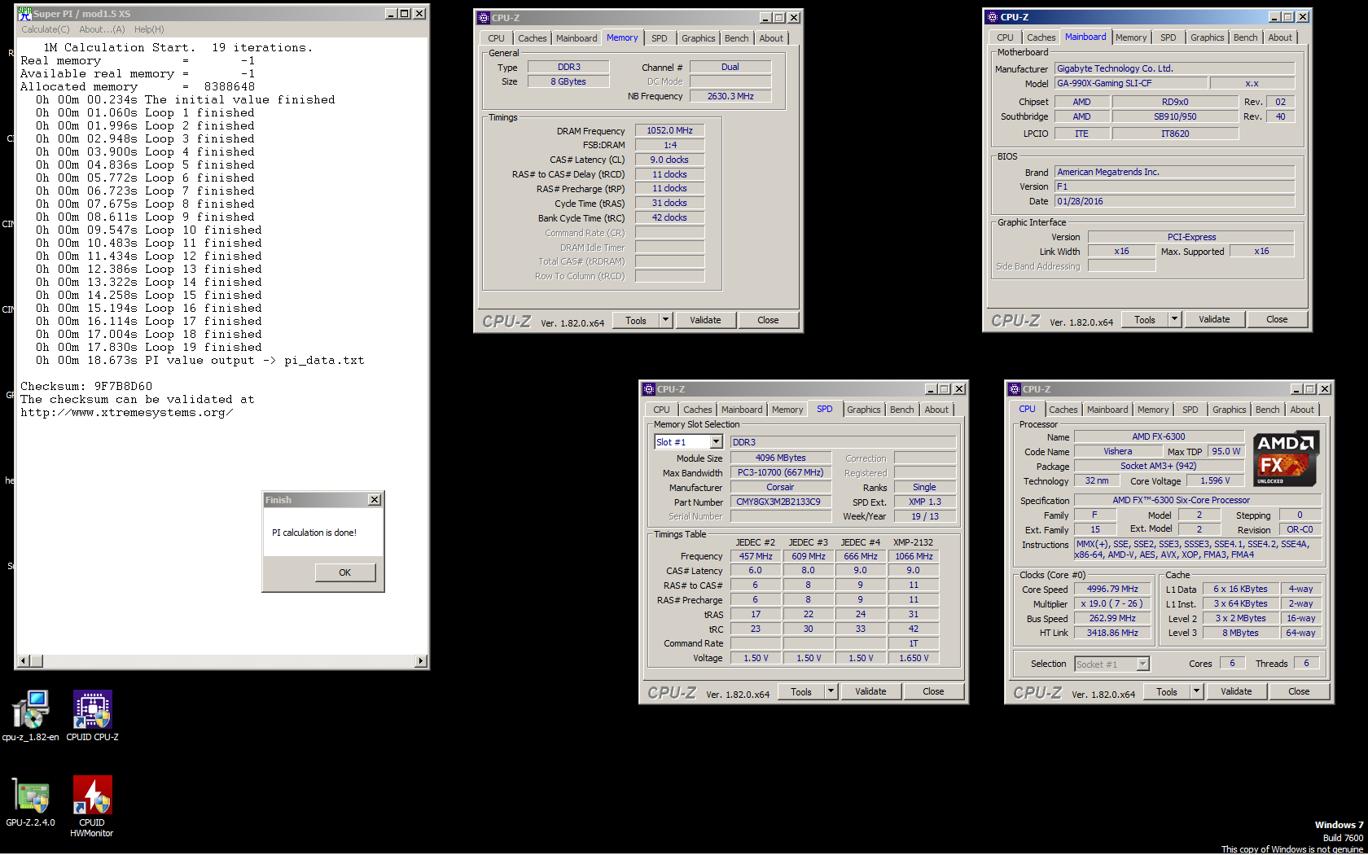Click the NB Frequency 2630.3 MHz value
Viewport: 1368px width, 855px height.
[x=730, y=96]
